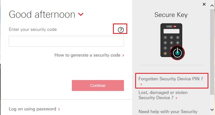
Task: Click the security code input field
Action: point(66,41)
